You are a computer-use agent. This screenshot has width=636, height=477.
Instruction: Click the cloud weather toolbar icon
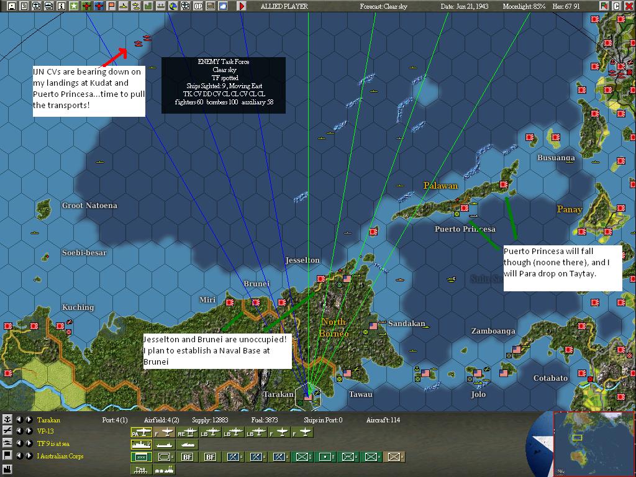[x=223, y=6]
